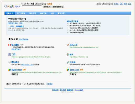Image resolution: width=135 pixels, height=104 pixels.
Task: Expand the 服务设置 dropdown tab
Action: [62, 13]
